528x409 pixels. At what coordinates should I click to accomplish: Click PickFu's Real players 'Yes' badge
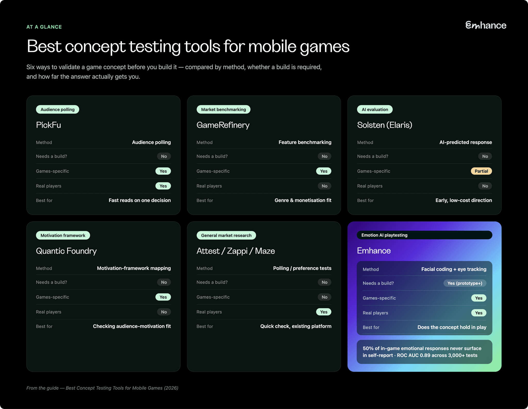tap(163, 186)
